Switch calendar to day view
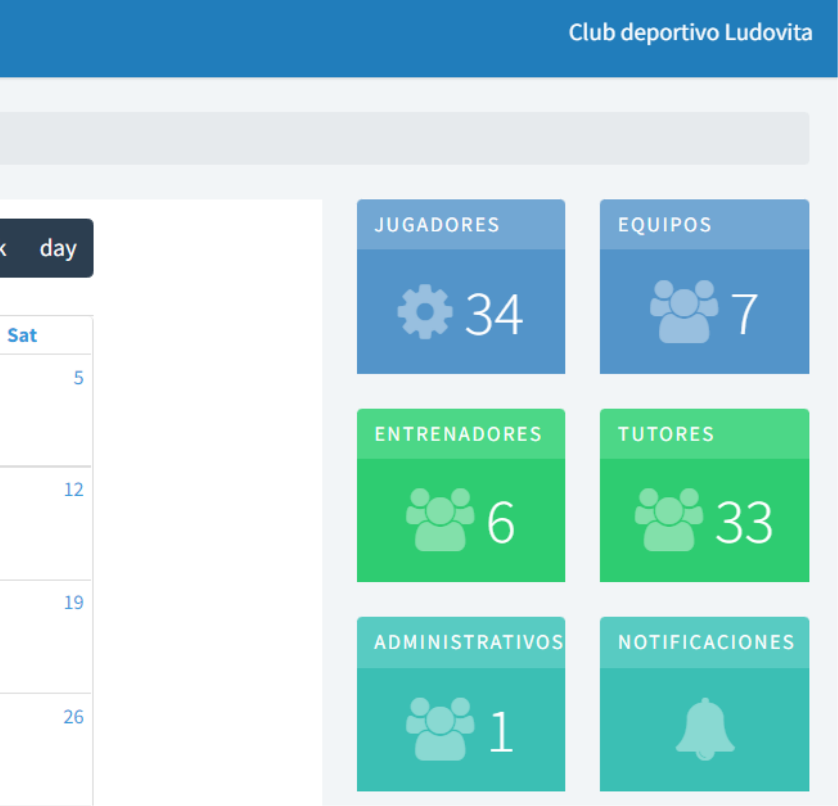838x806 pixels. pyautogui.click(x=58, y=248)
